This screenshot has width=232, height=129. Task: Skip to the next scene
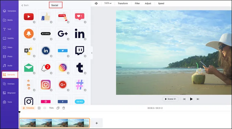198,99
